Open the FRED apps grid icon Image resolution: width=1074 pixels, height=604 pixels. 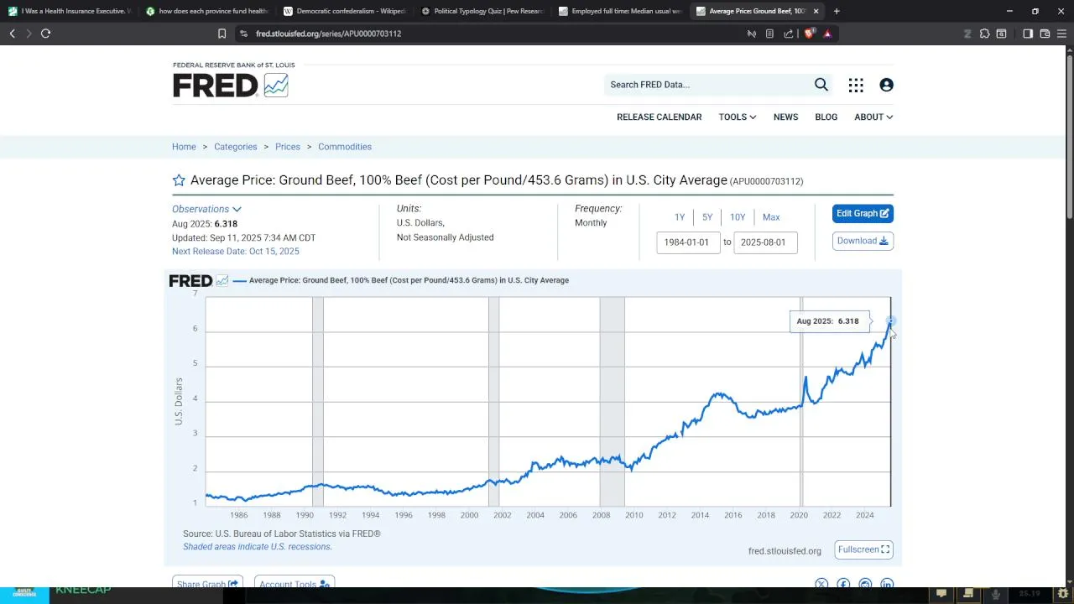tap(856, 85)
